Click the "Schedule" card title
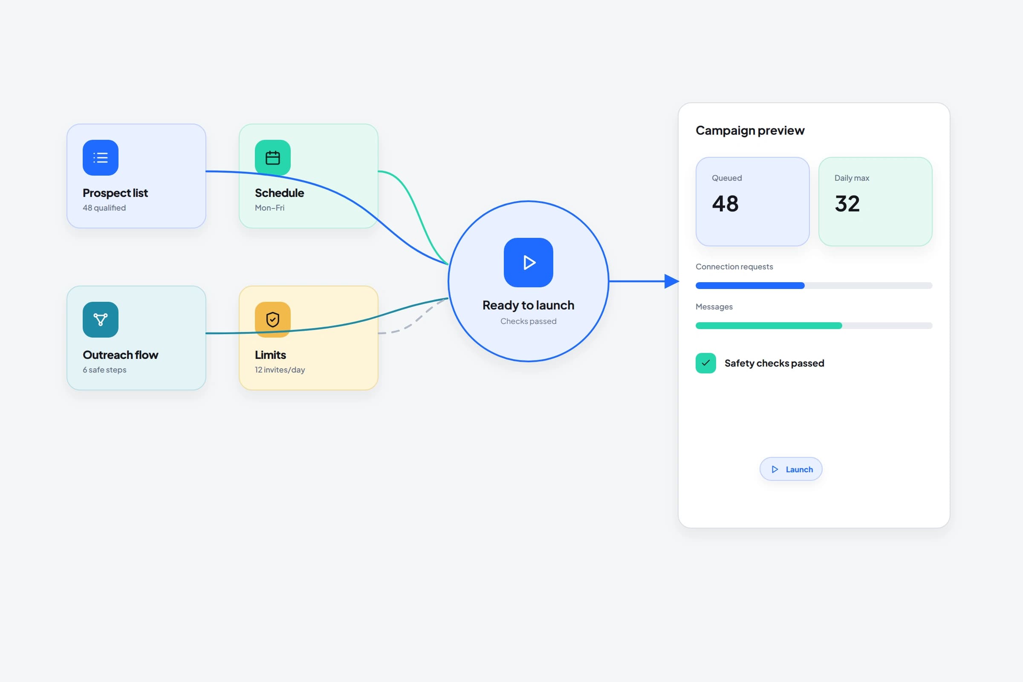 [x=279, y=193]
